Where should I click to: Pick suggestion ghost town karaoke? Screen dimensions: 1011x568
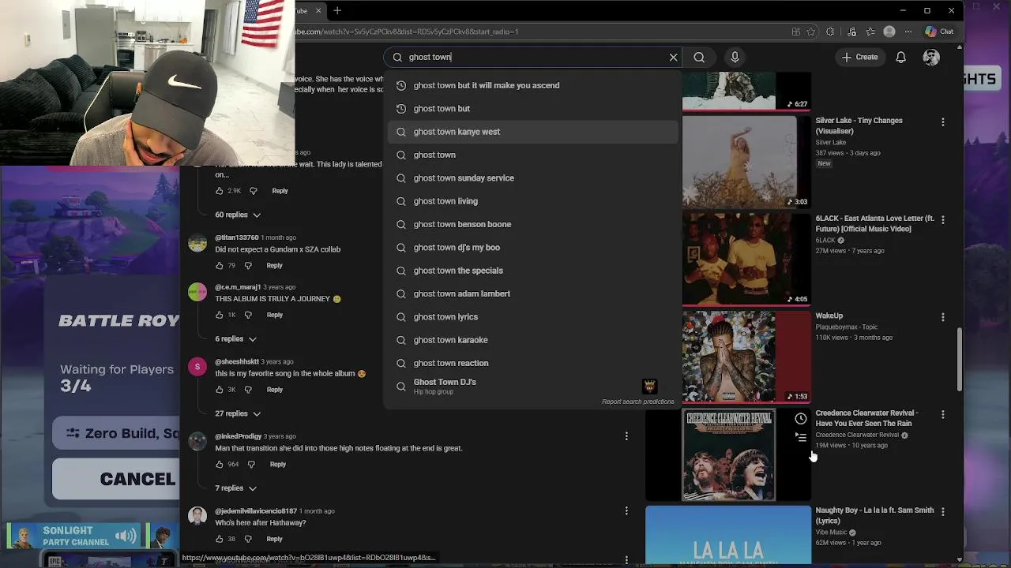coord(533,340)
